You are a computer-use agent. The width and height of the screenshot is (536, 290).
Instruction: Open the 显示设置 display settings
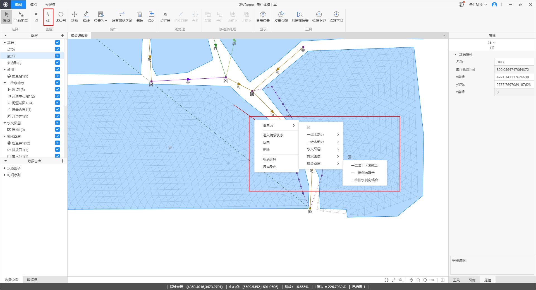coord(263,17)
